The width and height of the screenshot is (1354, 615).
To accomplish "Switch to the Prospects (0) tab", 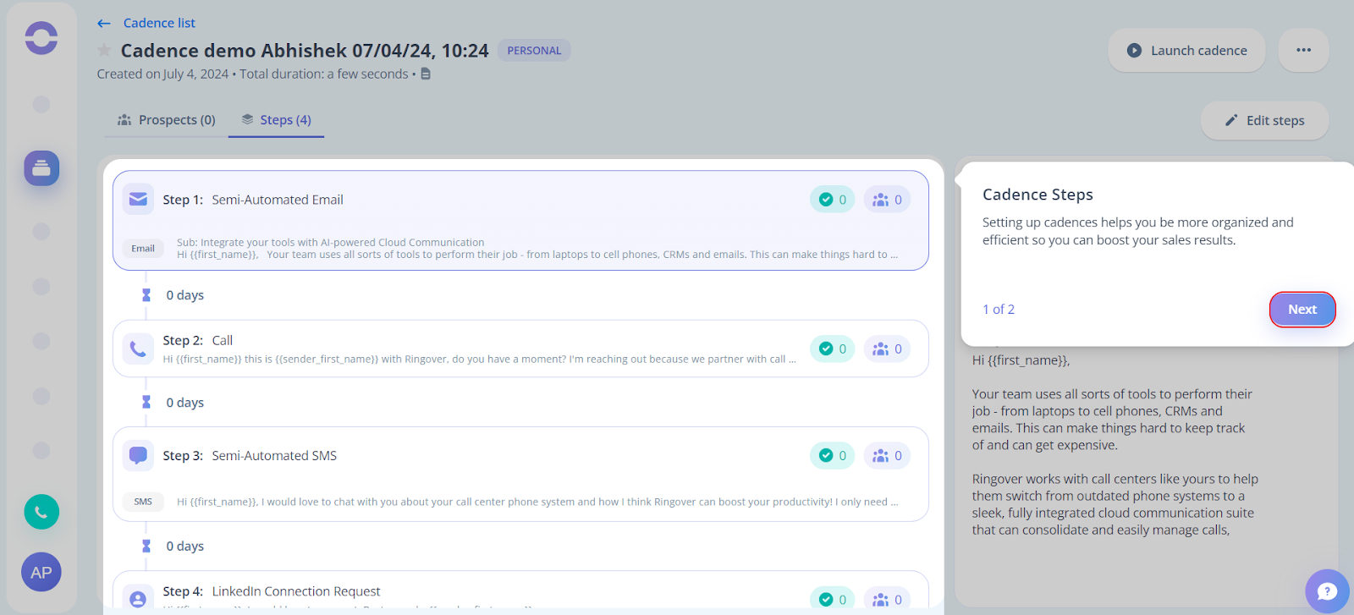I will pos(167,120).
